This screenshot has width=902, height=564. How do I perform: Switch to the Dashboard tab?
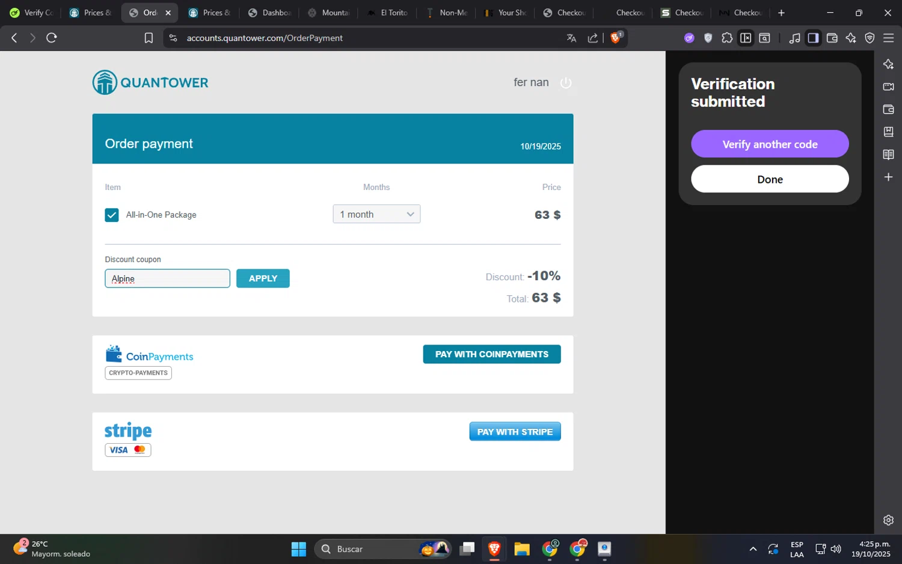pyautogui.click(x=269, y=13)
